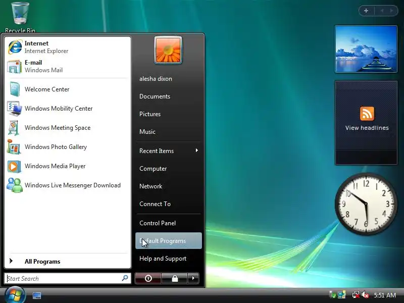The height and width of the screenshot is (303, 404).
Task: Click the sidebar previous page arrow
Action: (382, 11)
